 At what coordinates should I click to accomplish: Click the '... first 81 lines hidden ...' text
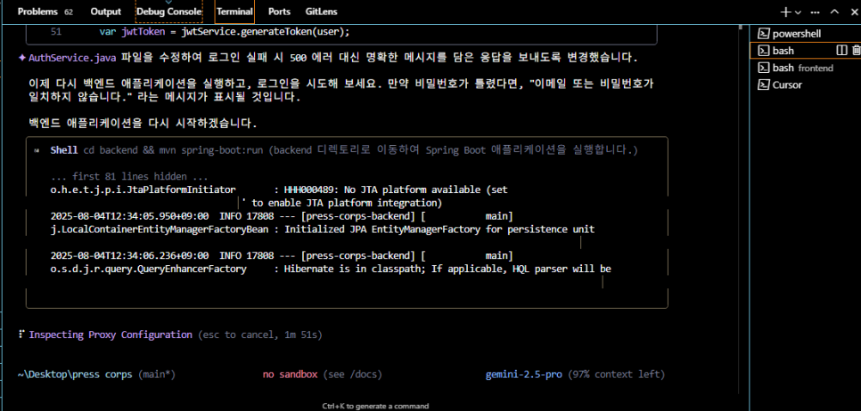[129, 176]
